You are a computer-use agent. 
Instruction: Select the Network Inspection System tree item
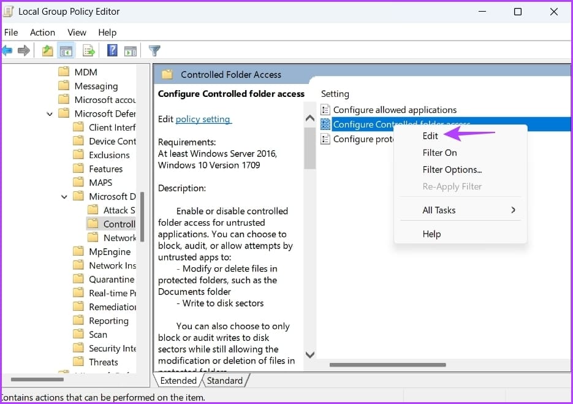pyautogui.click(x=112, y=265)
